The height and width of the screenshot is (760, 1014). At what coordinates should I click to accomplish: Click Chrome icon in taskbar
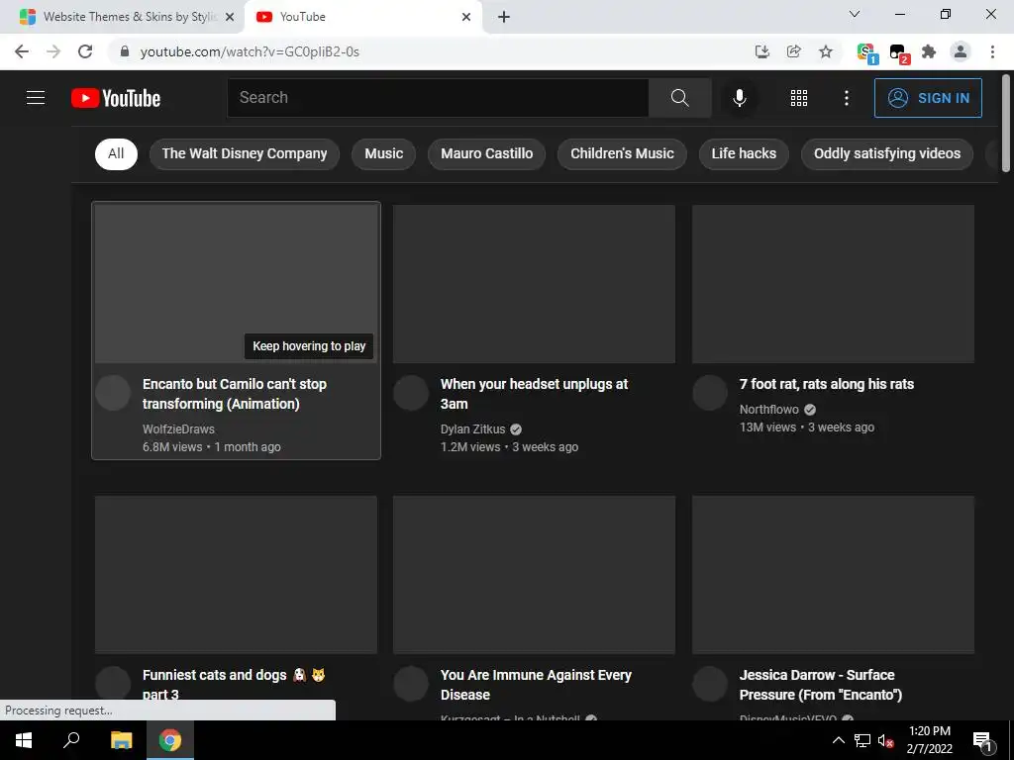(170, 740)
